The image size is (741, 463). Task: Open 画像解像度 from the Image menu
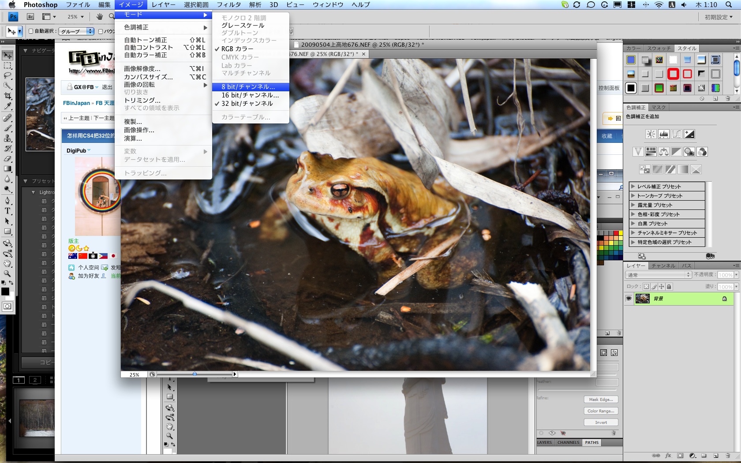163,68
